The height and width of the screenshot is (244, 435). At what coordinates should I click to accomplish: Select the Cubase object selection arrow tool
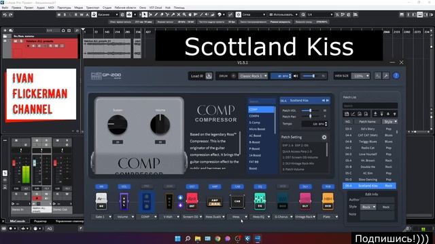coord(145,15)
